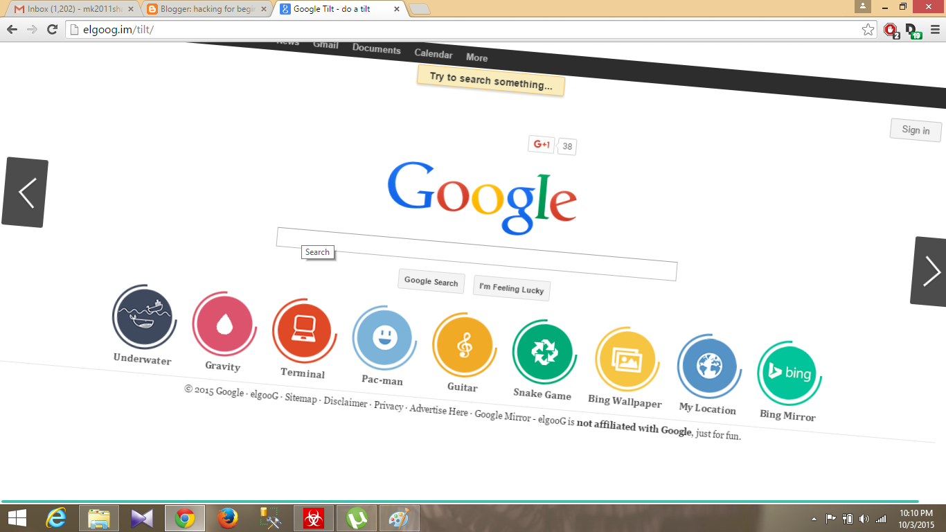Open Calendar in the top bar

coord(434,54)
